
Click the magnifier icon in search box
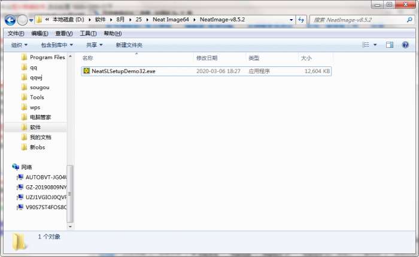click(409, 20)
